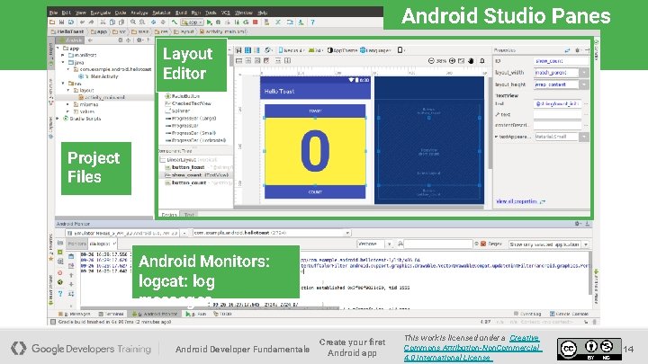Collapse the java folder in project tree
This screenshot has width=648, height=364.
point(63,62)
